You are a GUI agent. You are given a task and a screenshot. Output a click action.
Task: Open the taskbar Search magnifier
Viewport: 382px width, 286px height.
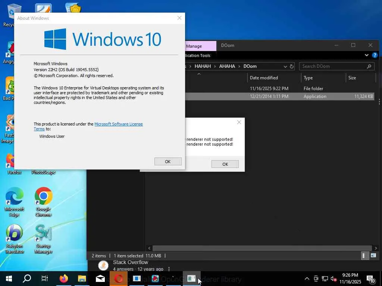pyautogui.click(x=27, y=279)
